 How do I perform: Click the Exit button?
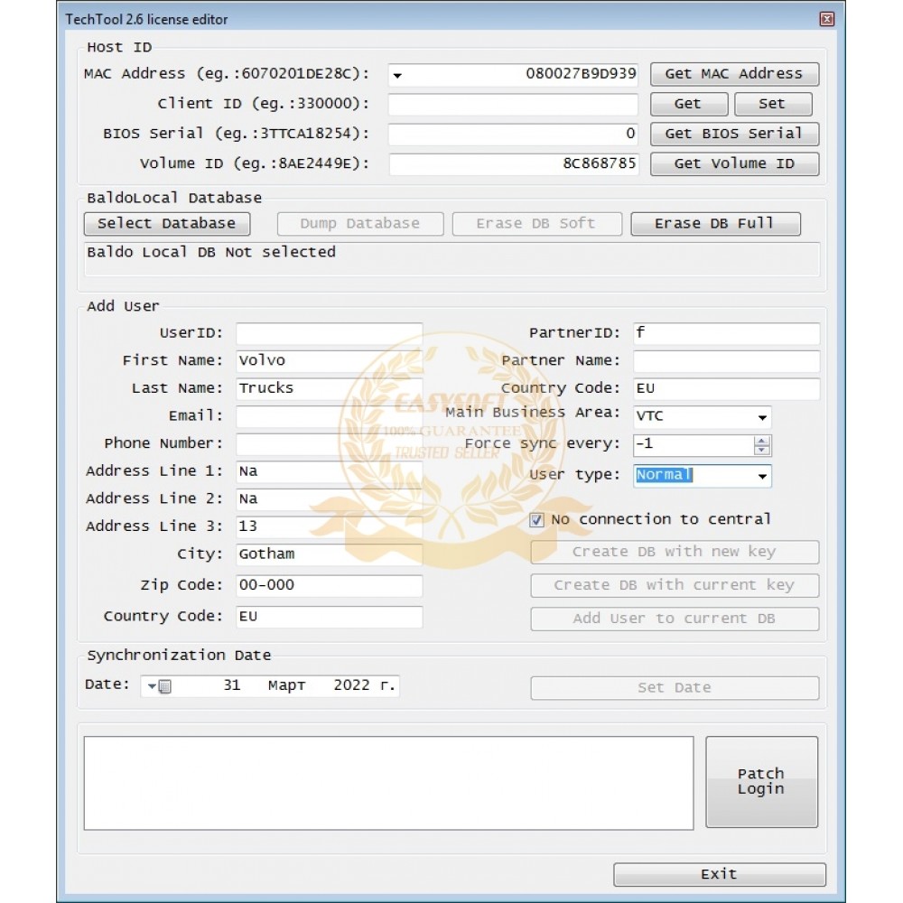(720, 874)
